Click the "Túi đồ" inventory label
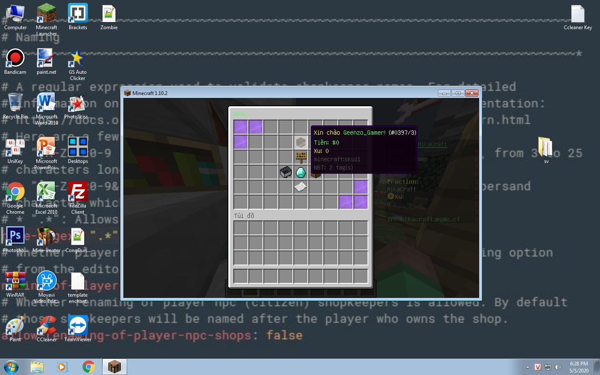The height and width of the screenshot is (375, 600). (x=244, y=215)
